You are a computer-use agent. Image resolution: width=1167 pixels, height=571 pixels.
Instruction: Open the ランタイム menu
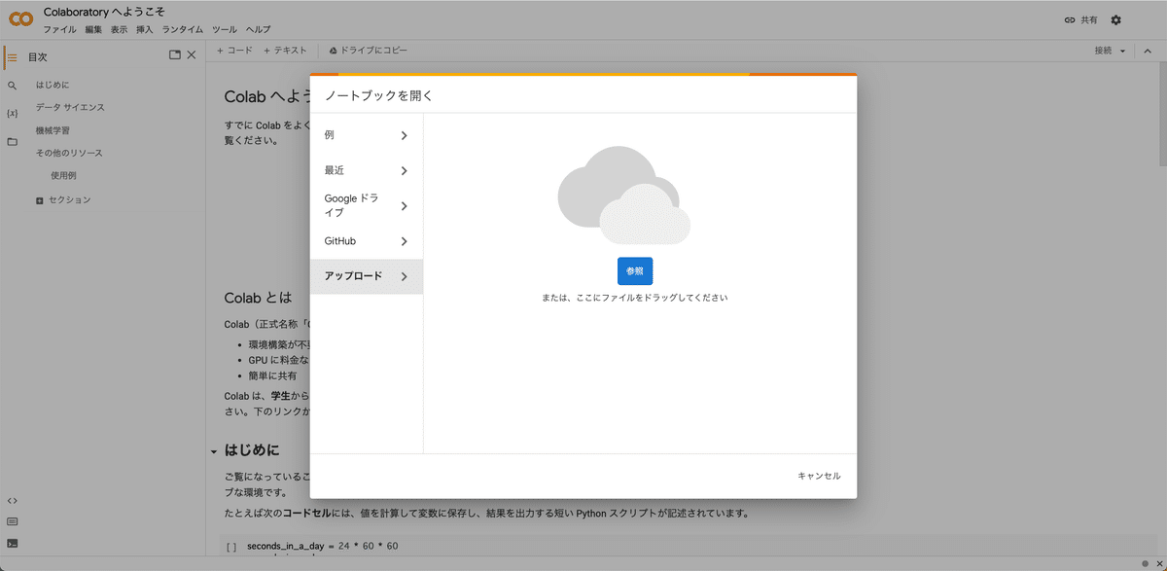pos(183,30)
